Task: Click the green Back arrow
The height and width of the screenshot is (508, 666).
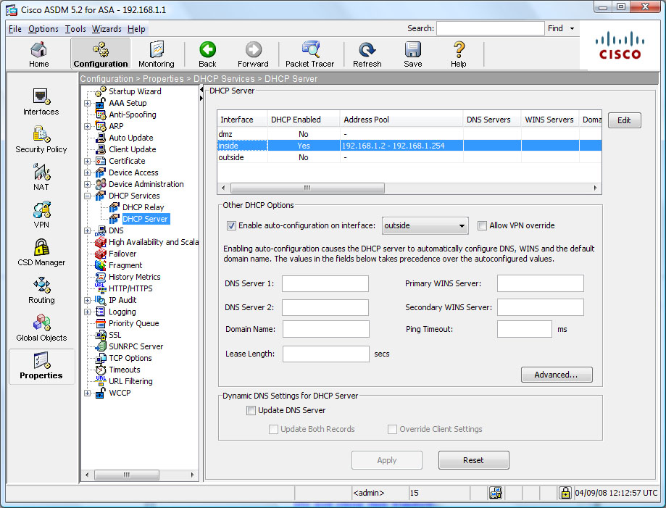Action: (207, 54)
